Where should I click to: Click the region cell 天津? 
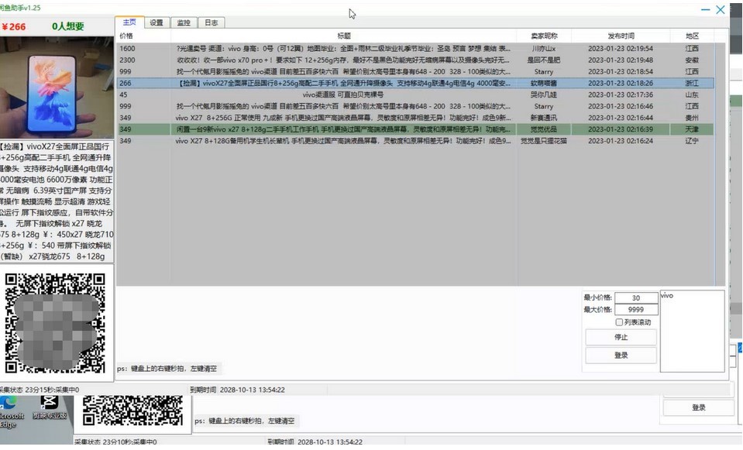click(692, 129)
